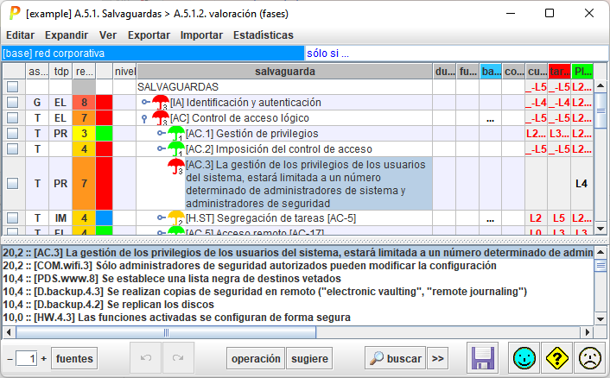Open the Ver menu
The image size is (610, 378).
click(x=108, y=35)
